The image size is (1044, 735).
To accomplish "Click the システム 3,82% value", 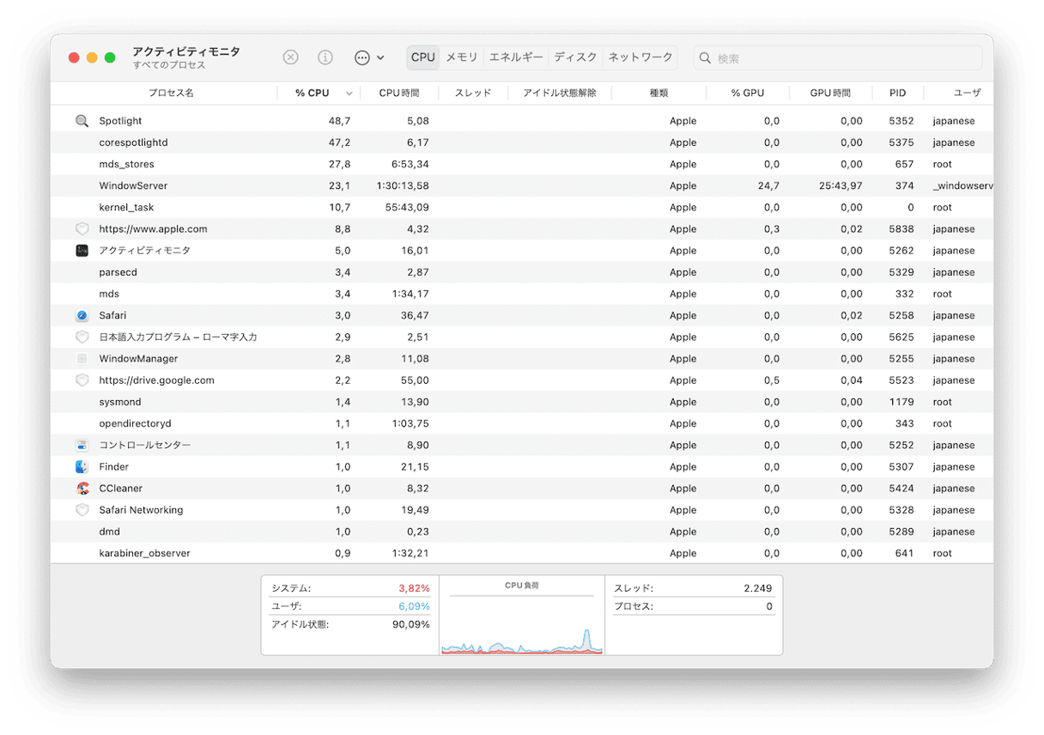I will [x=414, y=588].
